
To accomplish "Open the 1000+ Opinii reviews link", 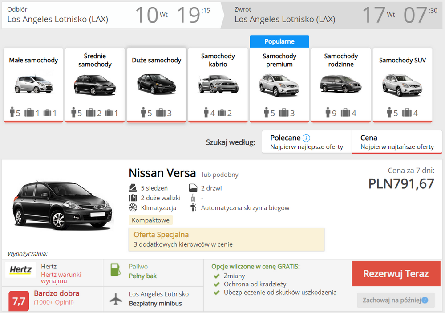I will [x=54, y=302].
